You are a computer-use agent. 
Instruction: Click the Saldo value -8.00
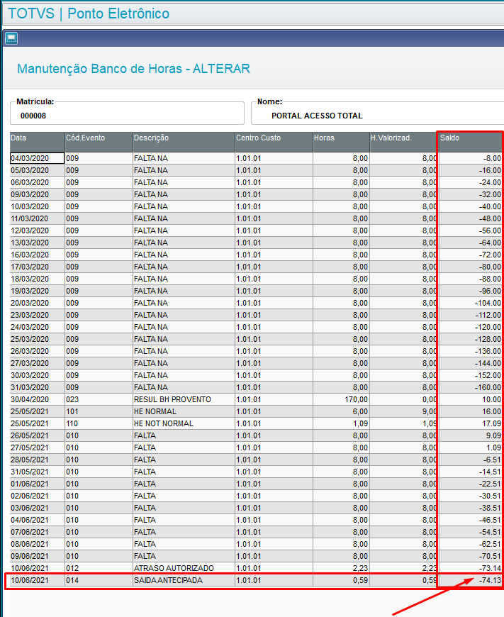tap(492, 158)
